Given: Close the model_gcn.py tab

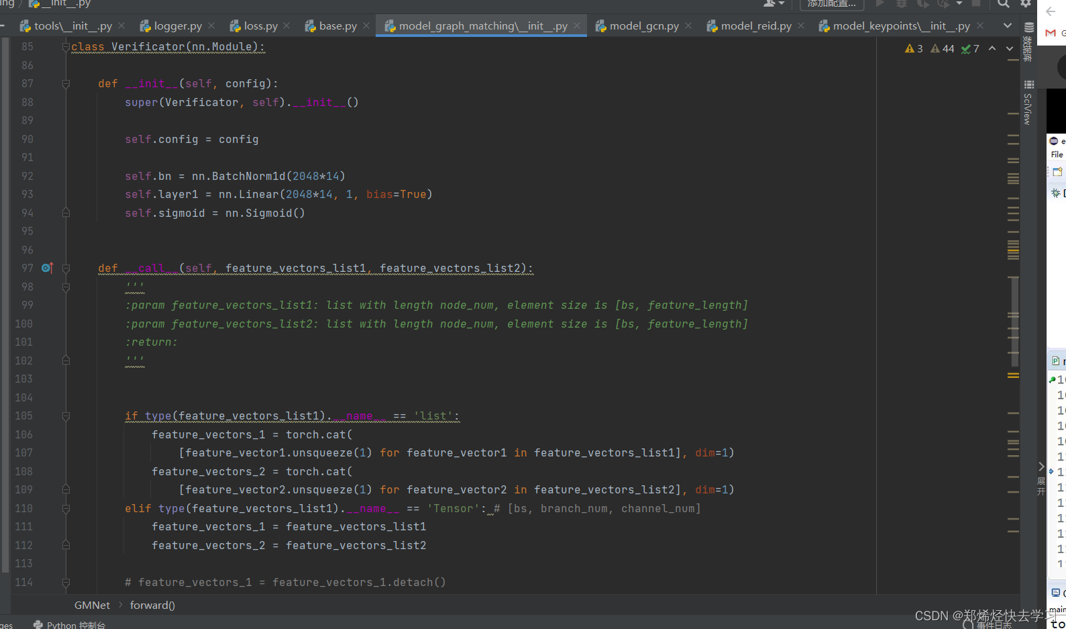Looking at the screenshot, I should (688, 26).
